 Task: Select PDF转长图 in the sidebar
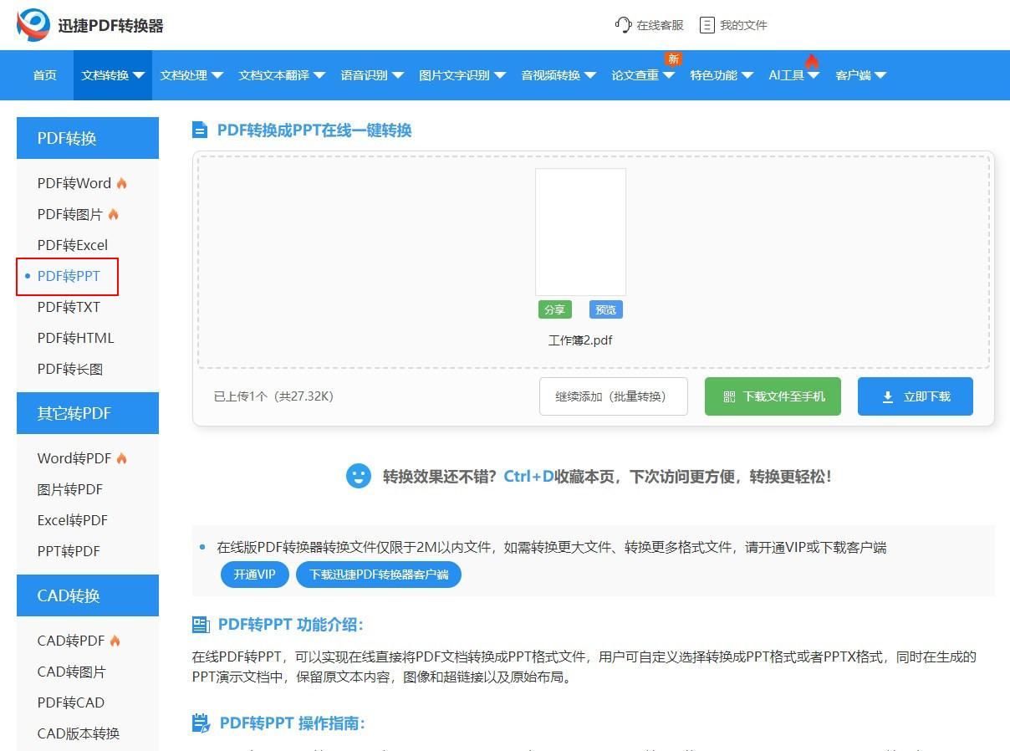[70, 369]
